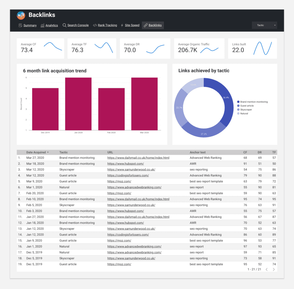Go to next table page arrow

(x=274, y=269)
